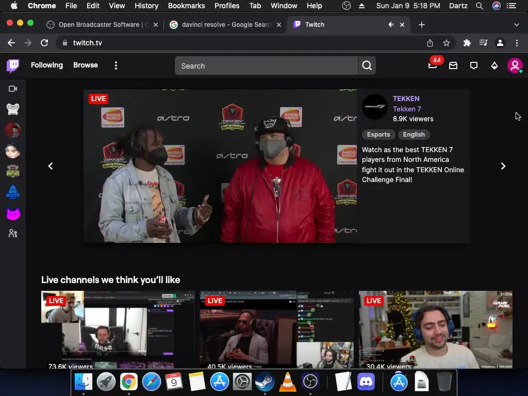Show previous carousel stream
The height and width of the screenshot is (396, 528).
(50, 166)
